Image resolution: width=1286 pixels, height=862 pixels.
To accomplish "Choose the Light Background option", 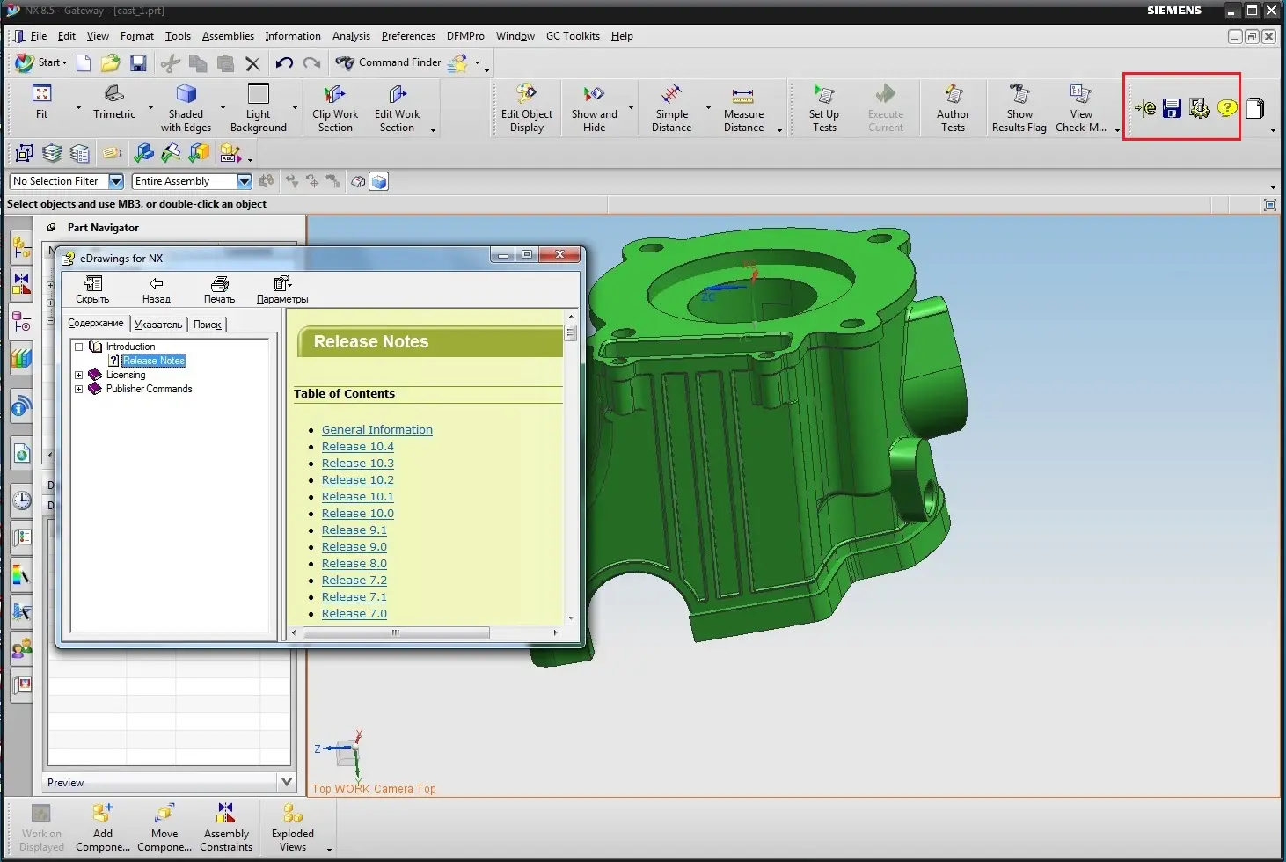I will click(x=259, y=108).
